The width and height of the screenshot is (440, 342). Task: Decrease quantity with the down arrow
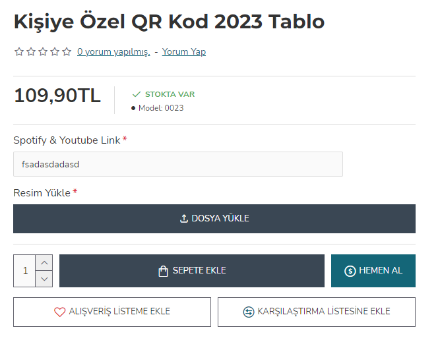click(44, 279)
